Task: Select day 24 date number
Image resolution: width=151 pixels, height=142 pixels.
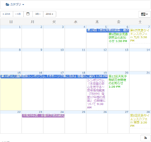Action: [62, 112]
